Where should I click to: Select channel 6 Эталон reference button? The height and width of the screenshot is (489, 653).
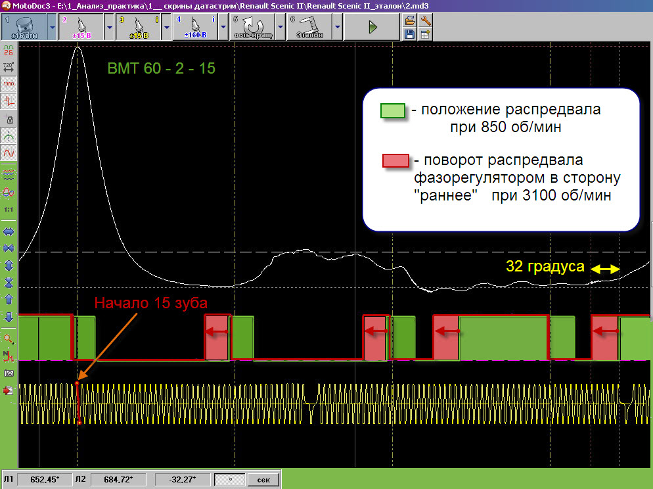click(310, 27)
